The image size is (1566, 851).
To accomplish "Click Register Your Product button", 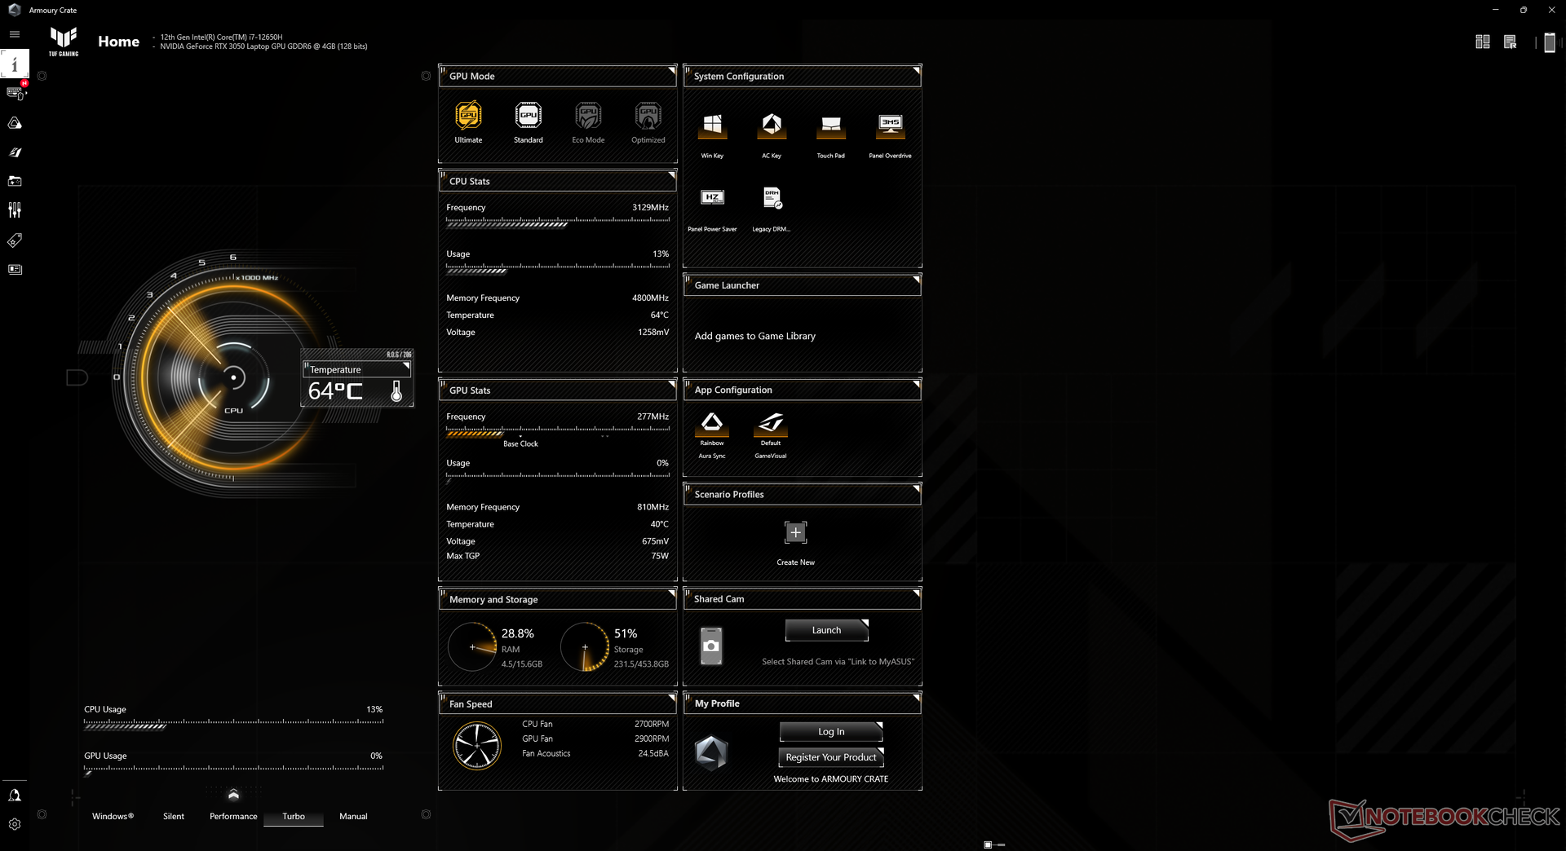I will point(831,757).
